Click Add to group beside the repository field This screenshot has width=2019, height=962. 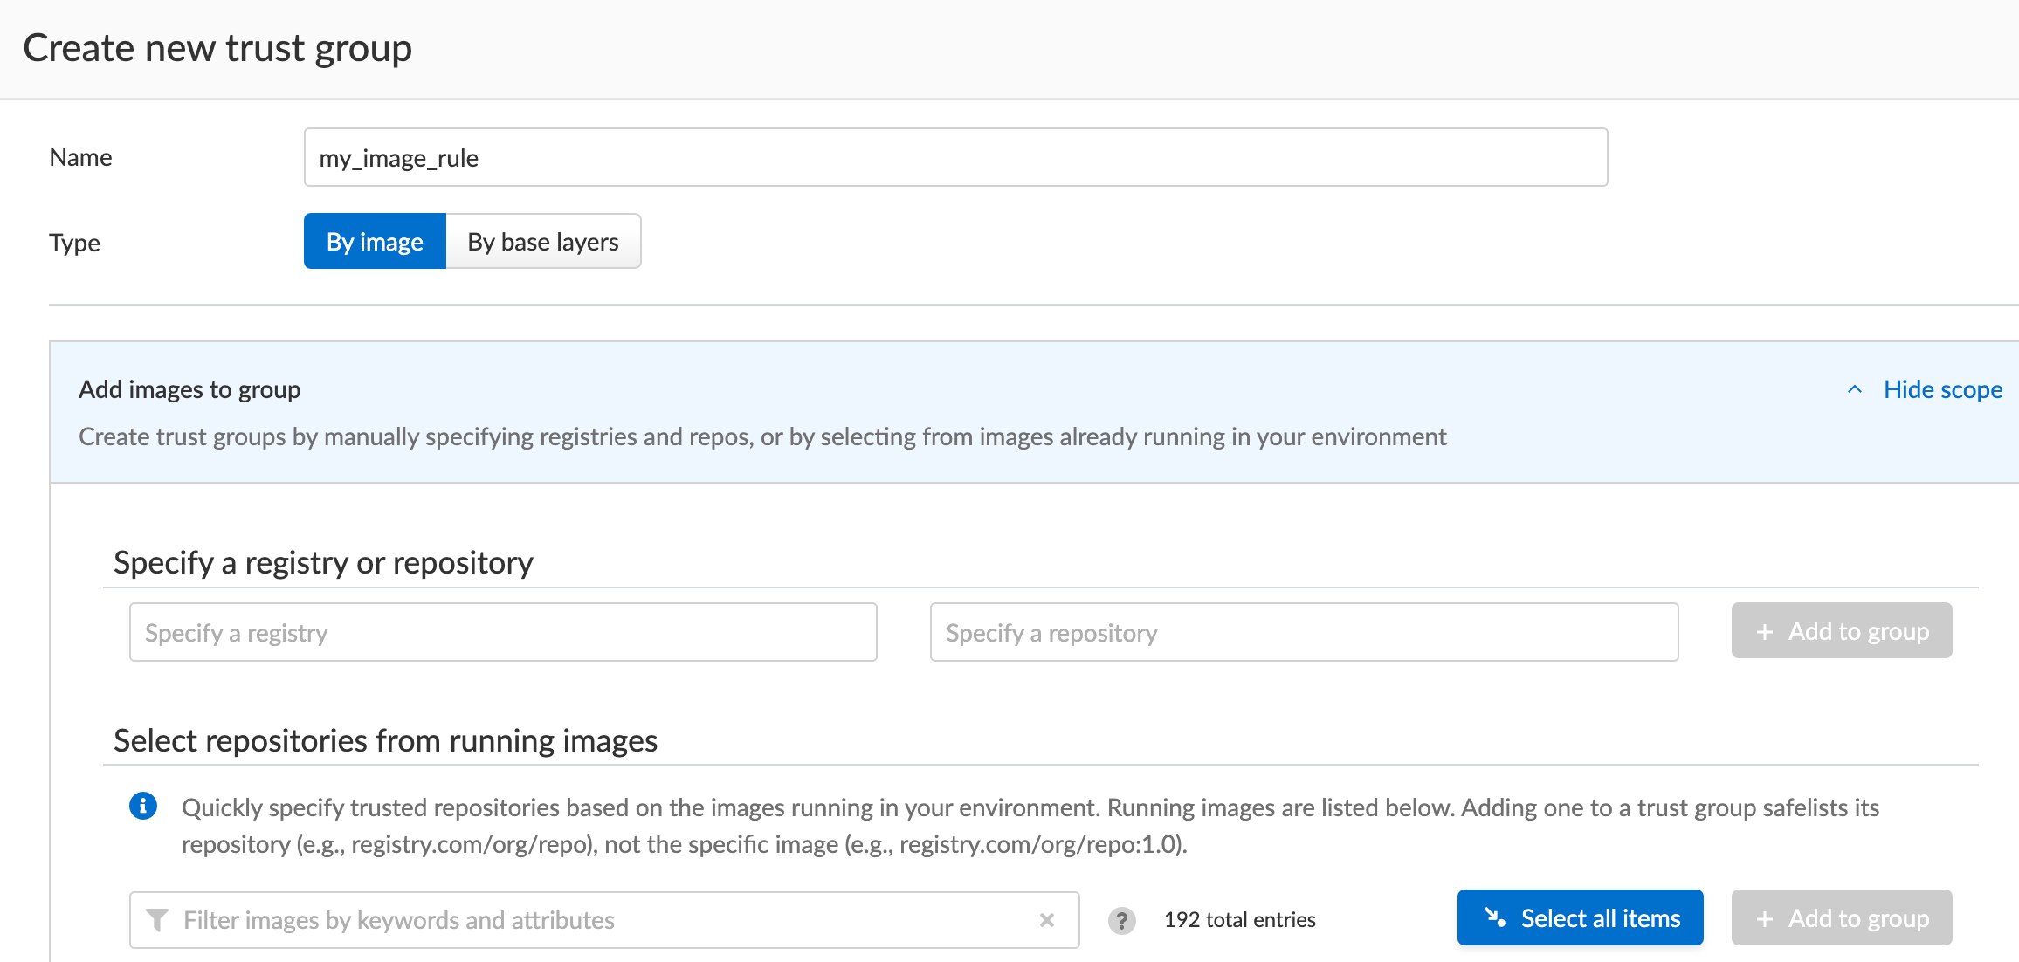1841,630
